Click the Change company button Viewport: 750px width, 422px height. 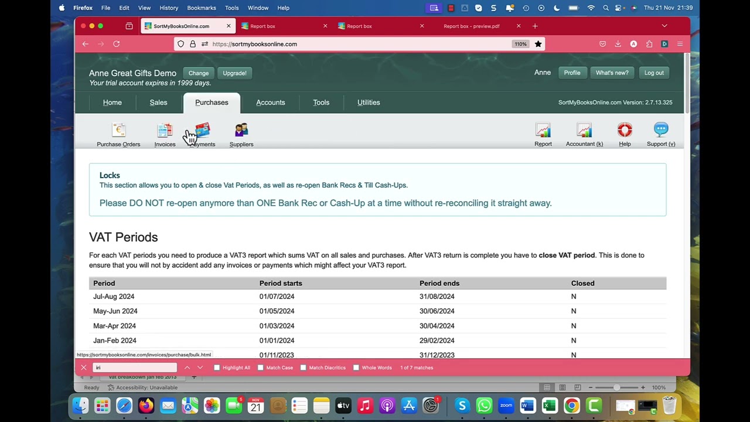pyautogui.click(x=199, y=73)
